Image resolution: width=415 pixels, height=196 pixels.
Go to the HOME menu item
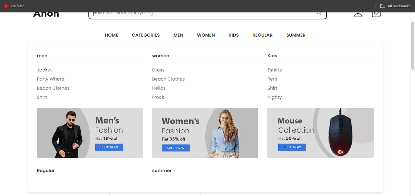coord(111,35)
